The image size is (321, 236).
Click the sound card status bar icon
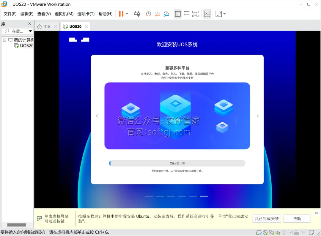[x=278, y=232]
